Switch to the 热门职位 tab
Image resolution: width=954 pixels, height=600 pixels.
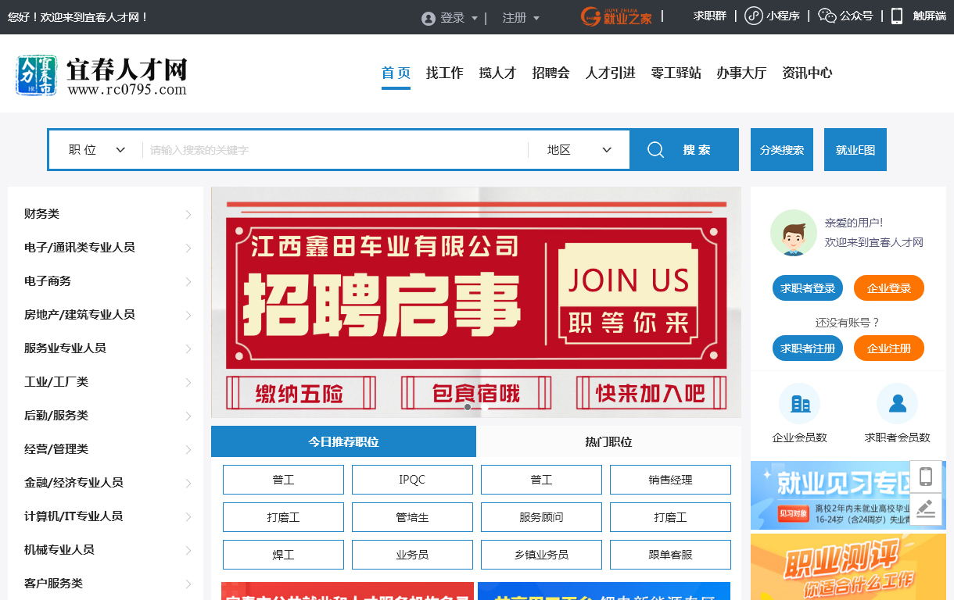tap(608, 441)
